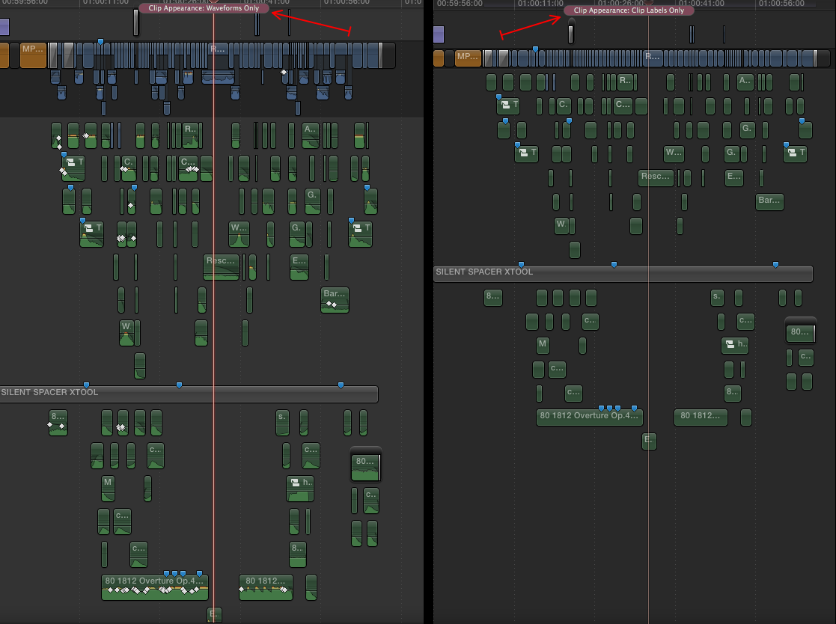
Task: Select the compound clip 'h..' in labels-only timeline
Action: [x=734, y=345]
